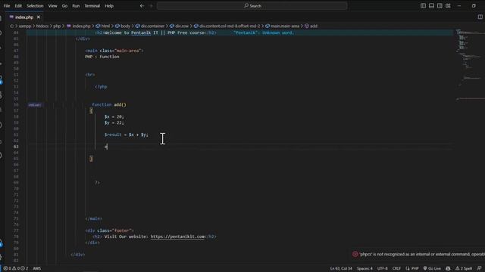Expand the php folder breadcrumb
The width and height of the screenshot is (485, 272).
[57, 26]
